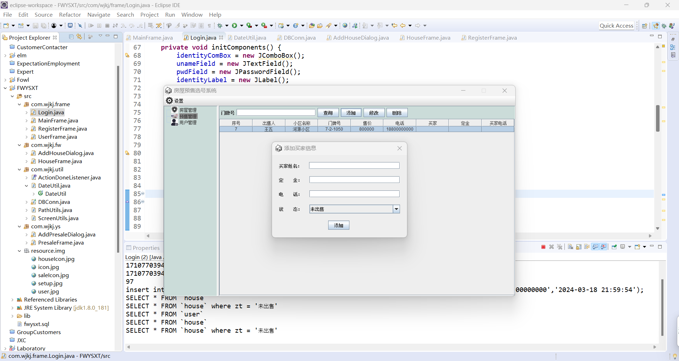Click the Save icon in Eclipse toolbar

click(x=35, y=25)
